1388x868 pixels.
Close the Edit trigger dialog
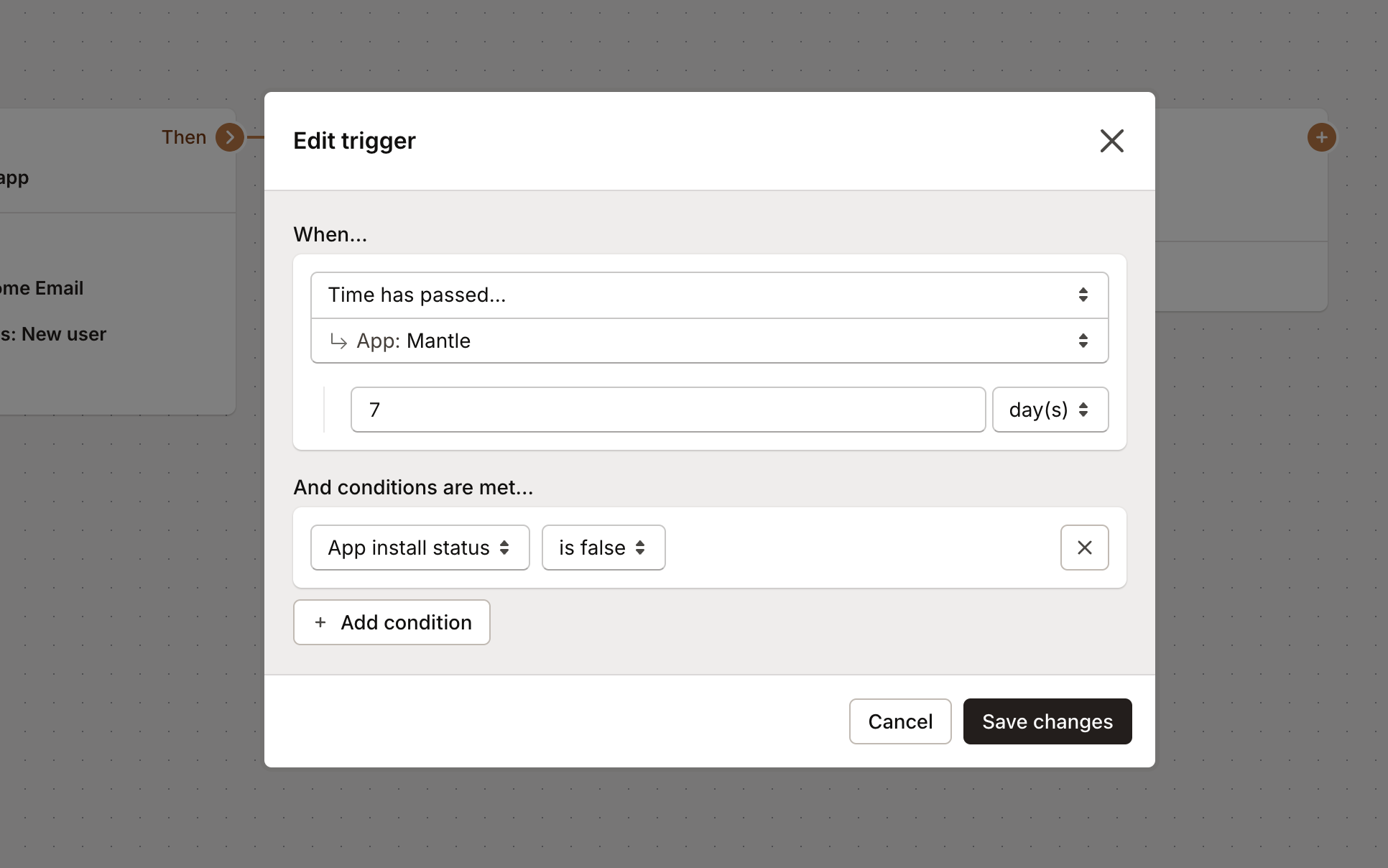tap(1111, 141)
